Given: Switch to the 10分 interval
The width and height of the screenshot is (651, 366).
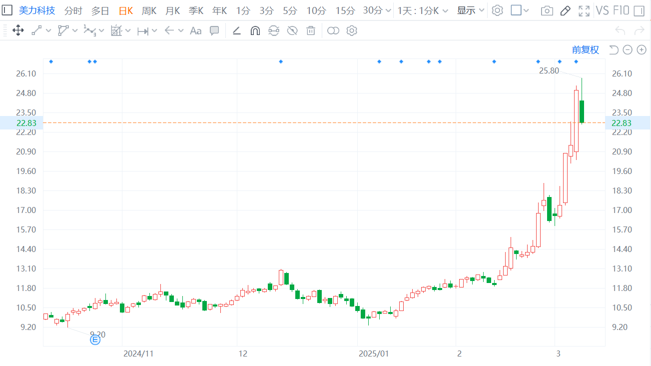Looking at the screenshot, I should pos(316,10).
